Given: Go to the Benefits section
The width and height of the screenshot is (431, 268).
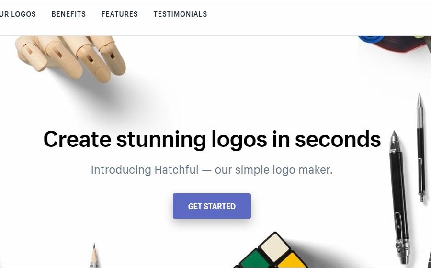Looking at the screenshot, I should (x=68, y=14).
